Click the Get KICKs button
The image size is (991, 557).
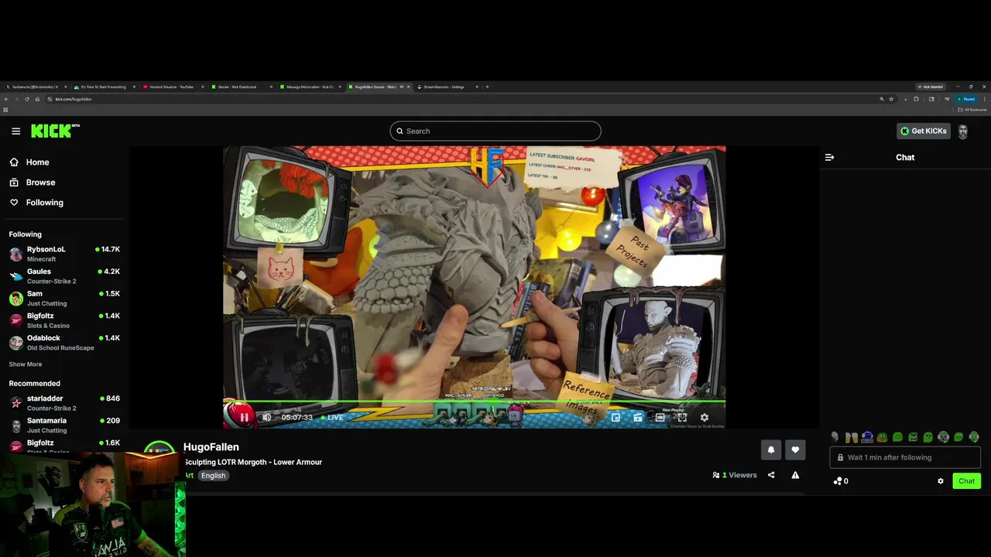click(x=924, y=131)
